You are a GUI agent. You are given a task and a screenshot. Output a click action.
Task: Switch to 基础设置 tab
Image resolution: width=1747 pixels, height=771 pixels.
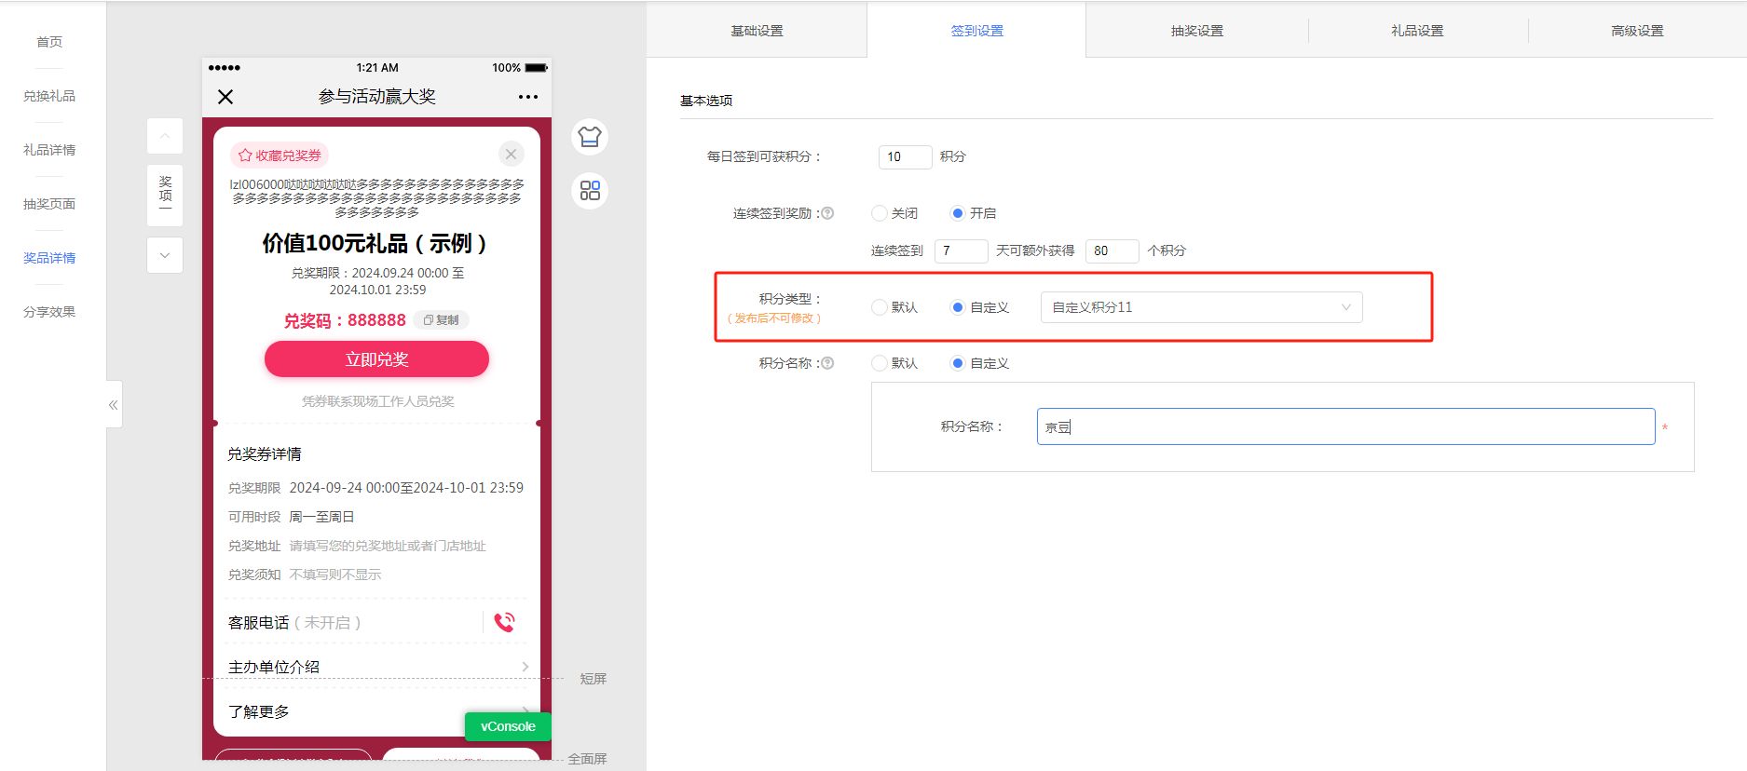coord(757,31)
